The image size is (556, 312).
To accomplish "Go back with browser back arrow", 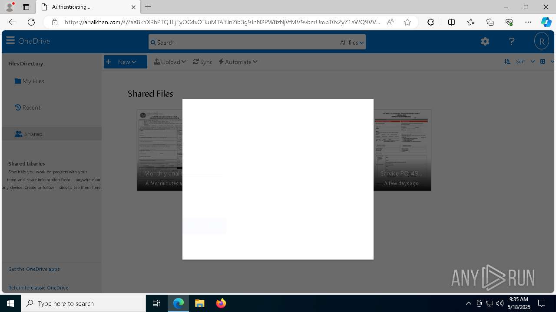I will tap(12, 22).
